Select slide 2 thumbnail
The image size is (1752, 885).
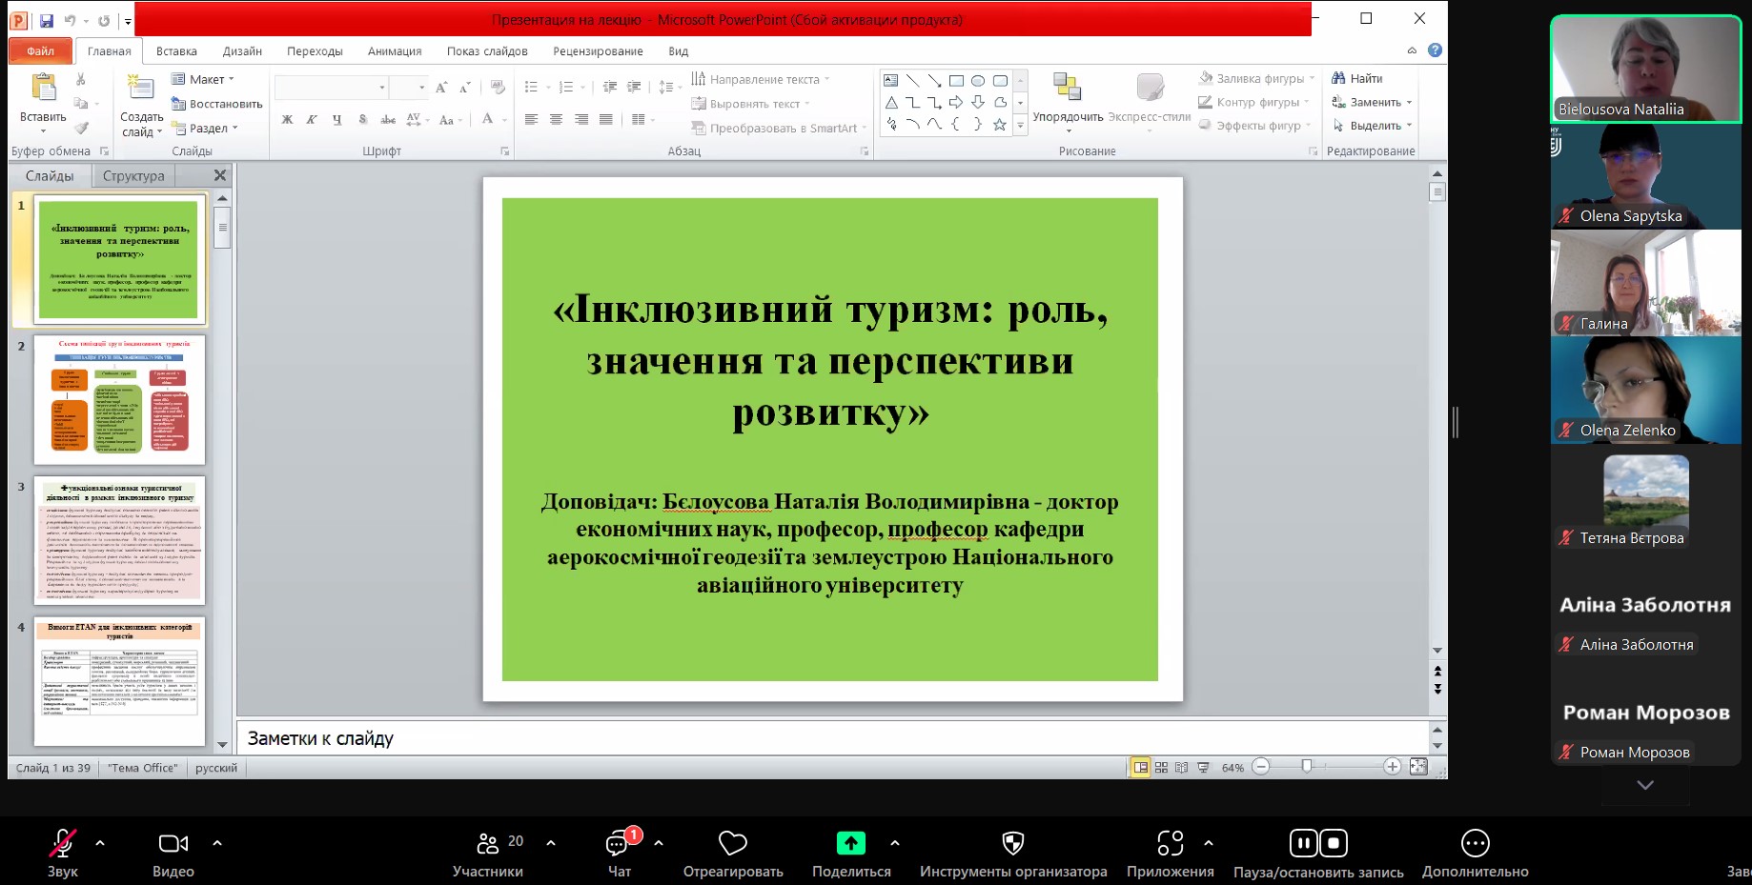[120, 399]
